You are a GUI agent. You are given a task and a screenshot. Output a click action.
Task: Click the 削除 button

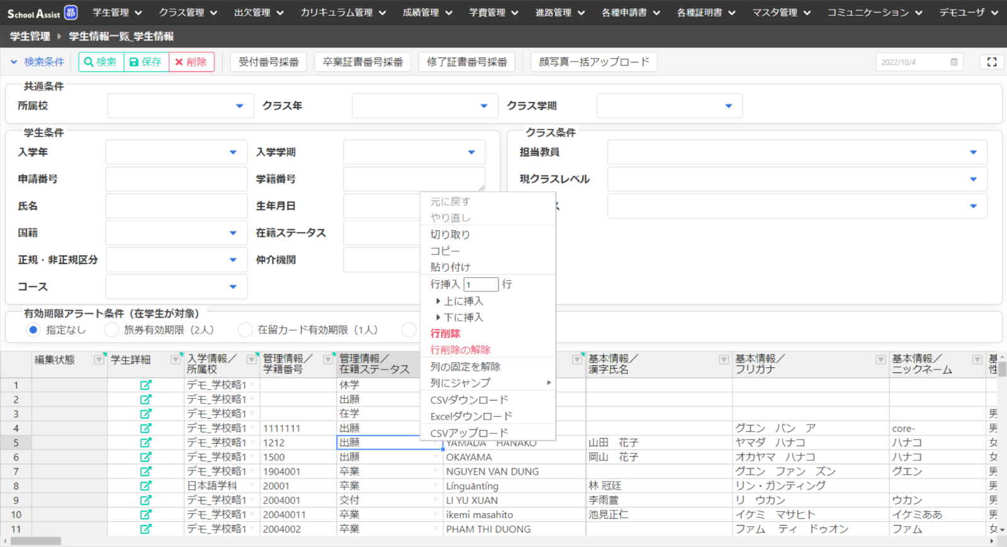point(191,62)
